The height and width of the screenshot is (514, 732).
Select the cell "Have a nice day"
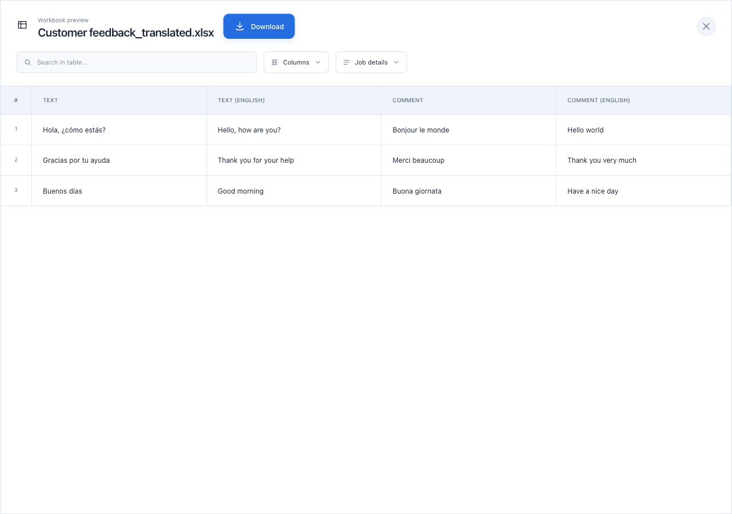(x=643, y=191)
